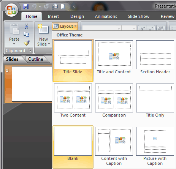The width and height of the screenshot is (176, 169).
Task: Click the new blank document icon
Action: tap(63, 6)
